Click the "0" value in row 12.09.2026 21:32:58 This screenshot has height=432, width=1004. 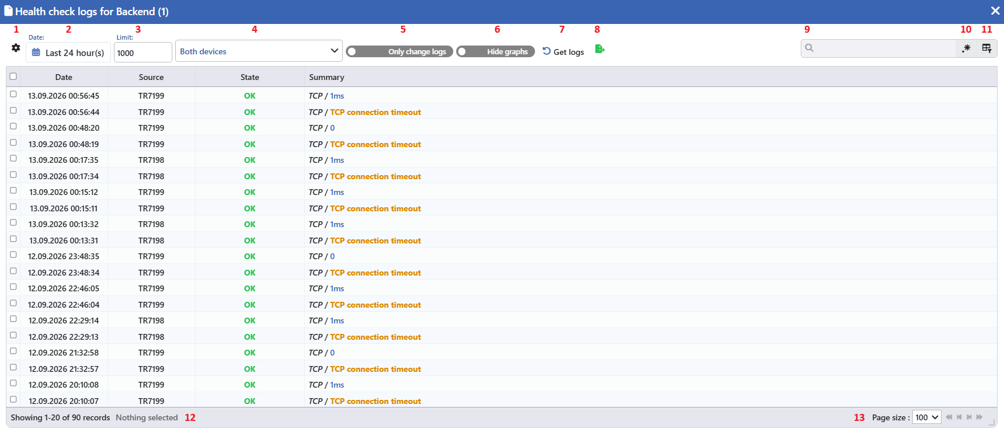(332, 353)
